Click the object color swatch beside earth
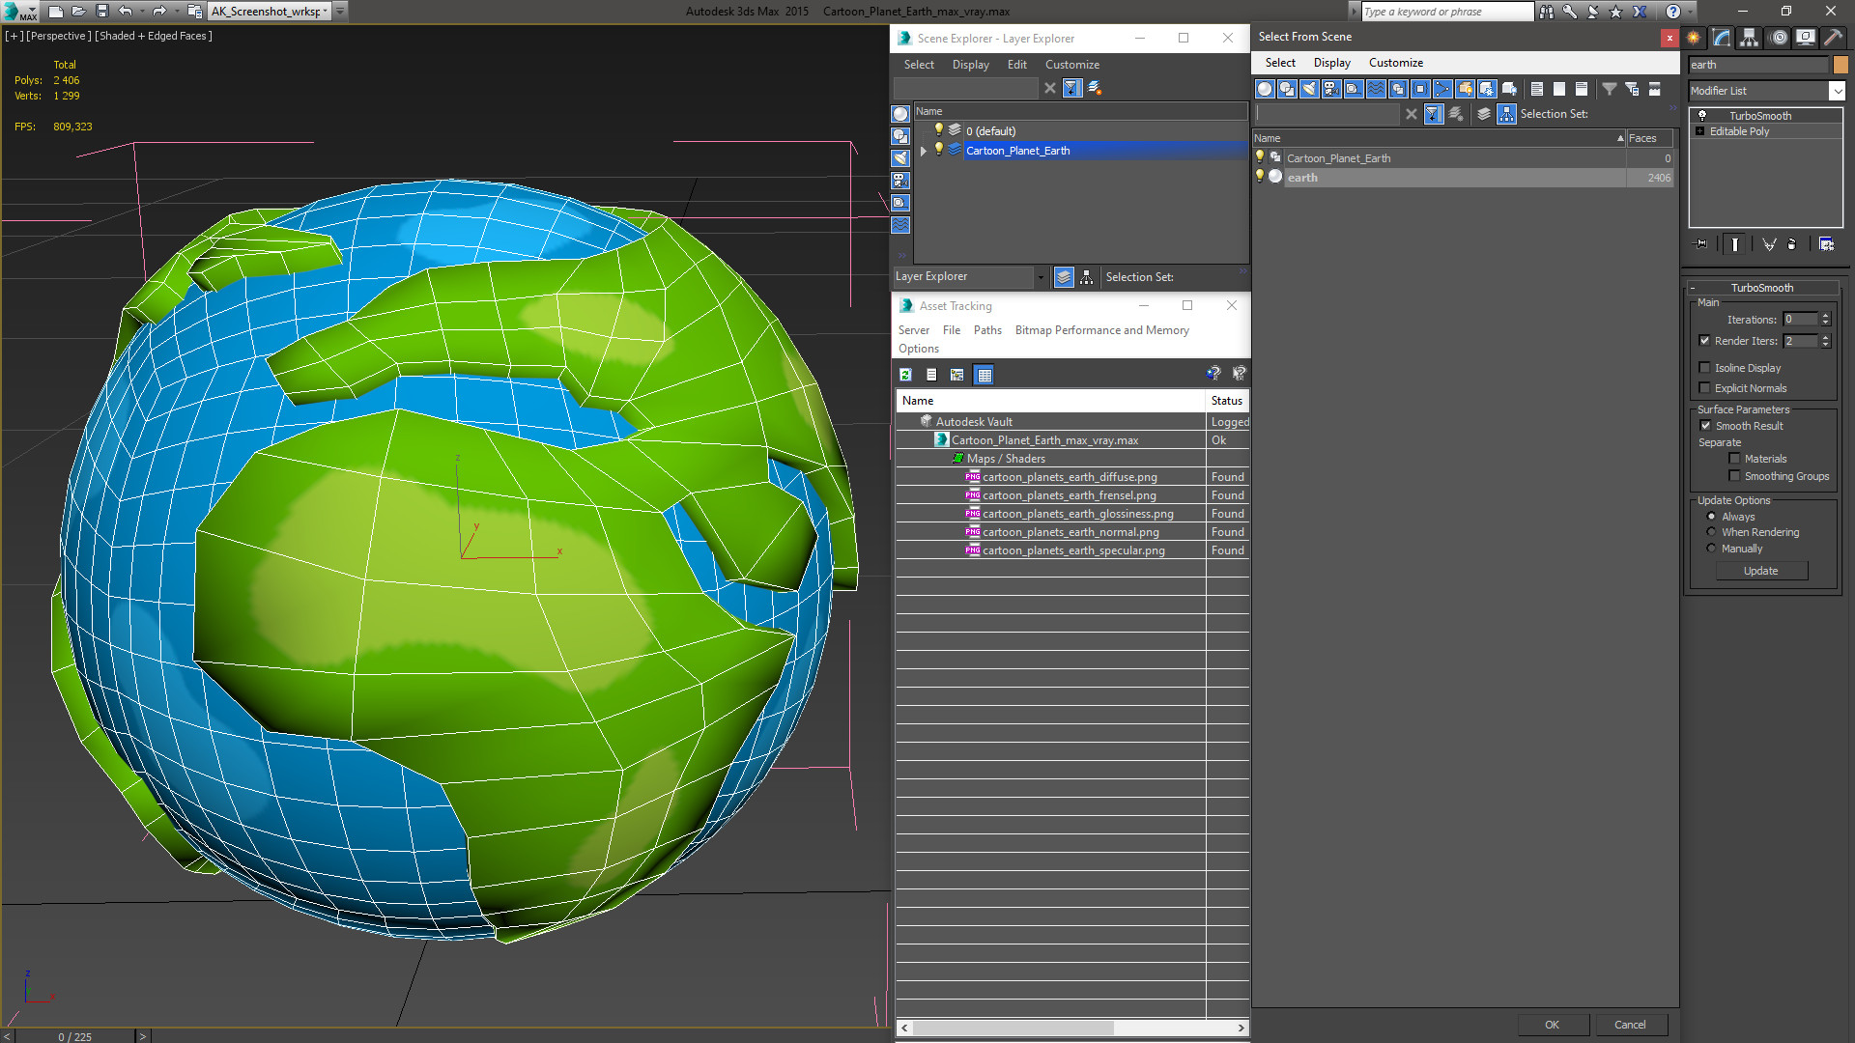The image size is (1855, 1043). tap(1841, 65)
